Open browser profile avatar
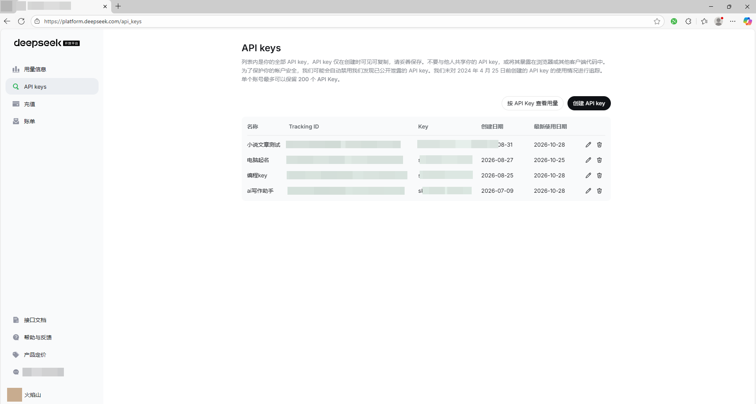This screenshot has width=756, height=404. coord(719,21)
